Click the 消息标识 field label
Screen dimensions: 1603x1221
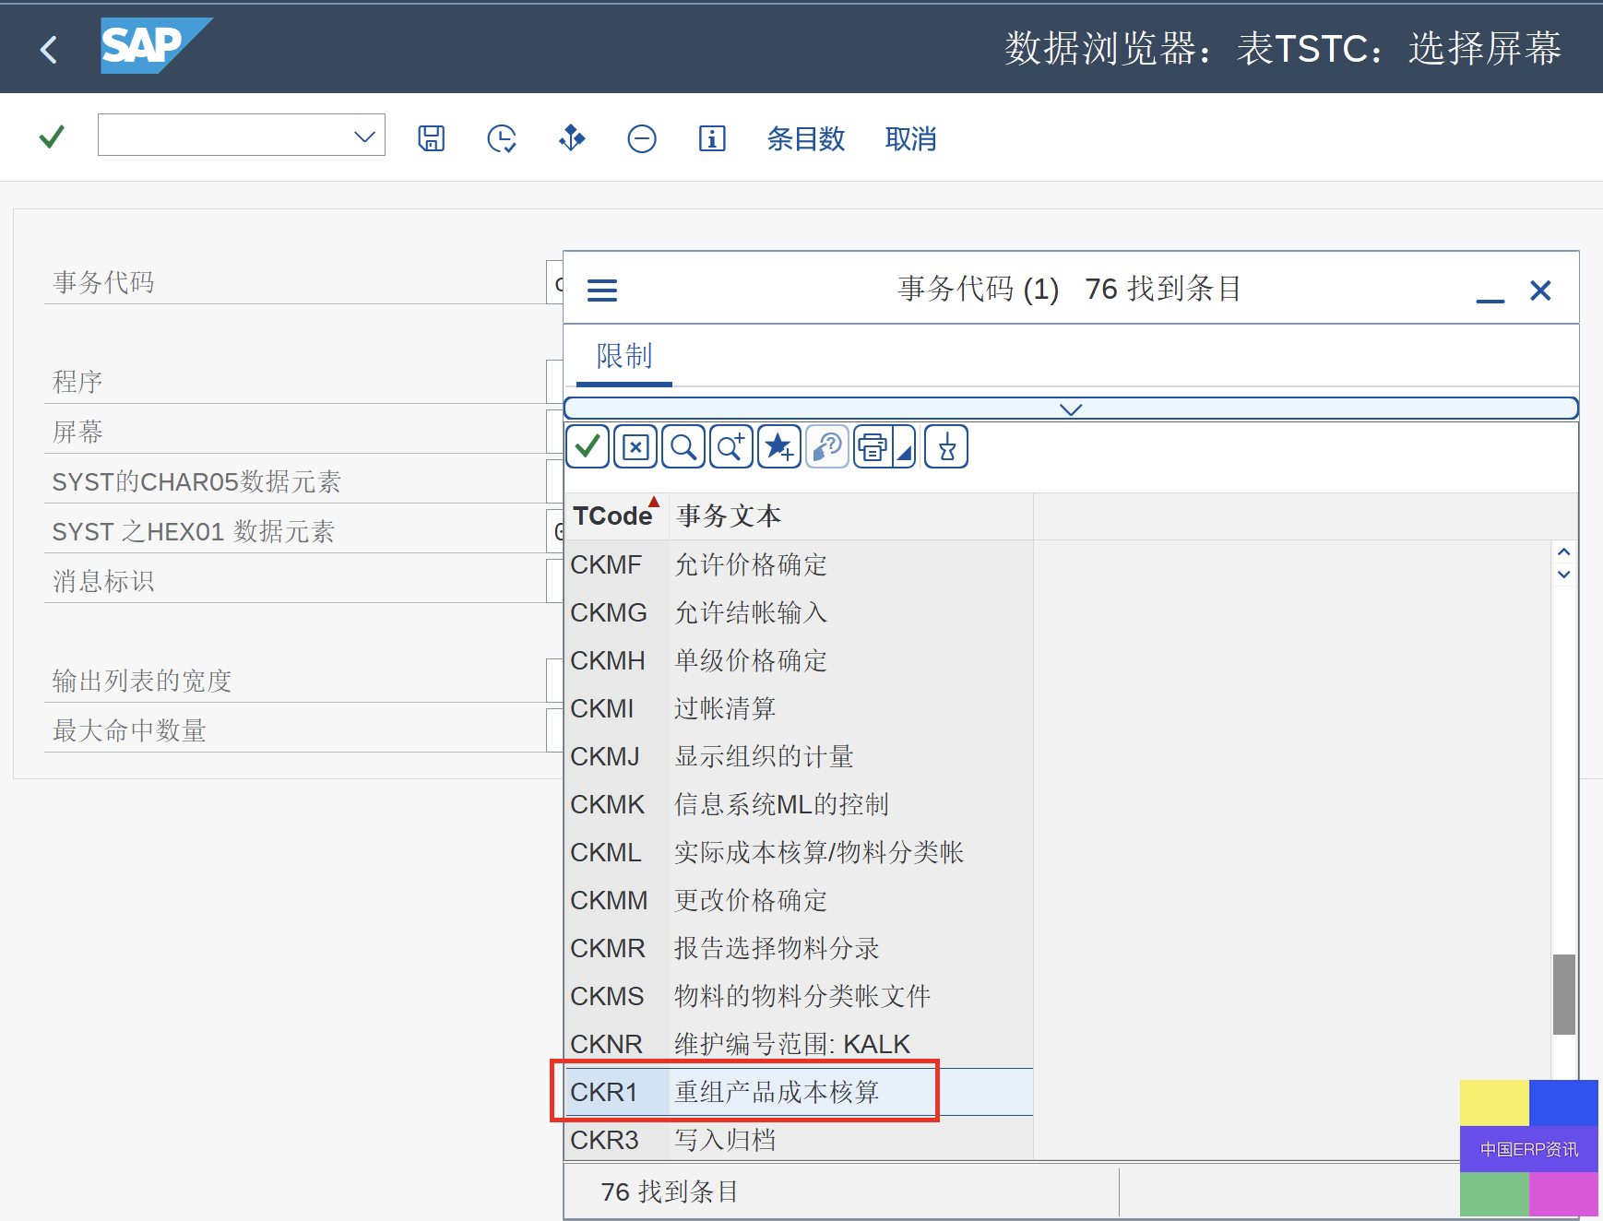coord(103,581)
